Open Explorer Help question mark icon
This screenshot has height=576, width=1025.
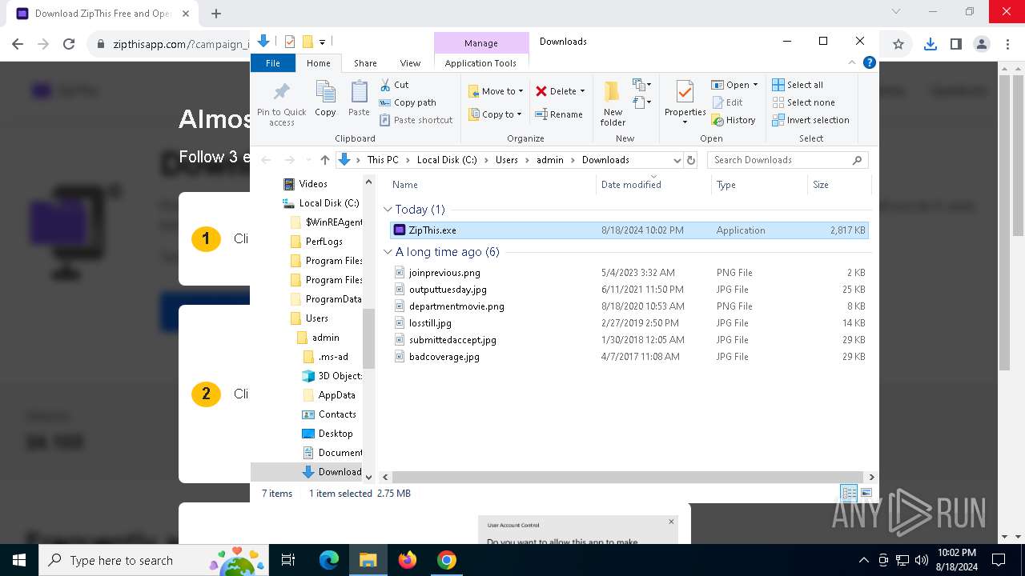pos(870,62)
